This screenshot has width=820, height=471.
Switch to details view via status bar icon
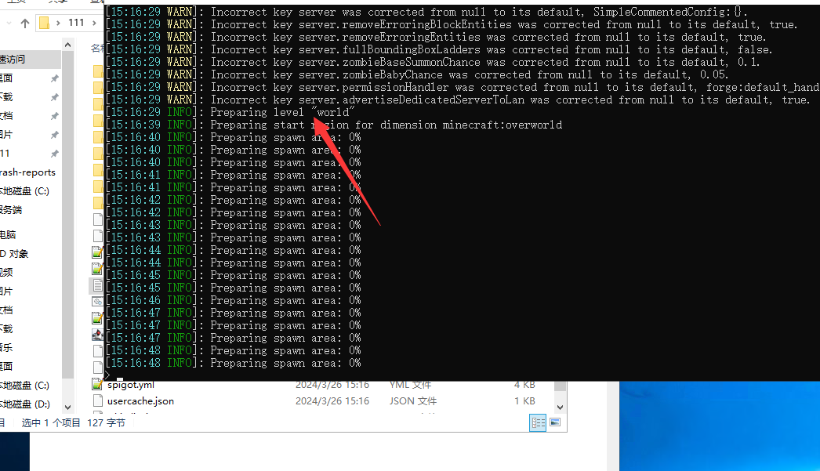538,422
